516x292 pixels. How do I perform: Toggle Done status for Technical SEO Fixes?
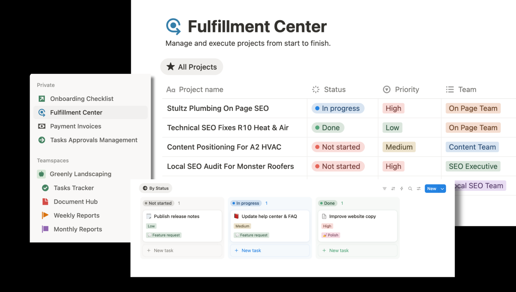click(327, 128)
